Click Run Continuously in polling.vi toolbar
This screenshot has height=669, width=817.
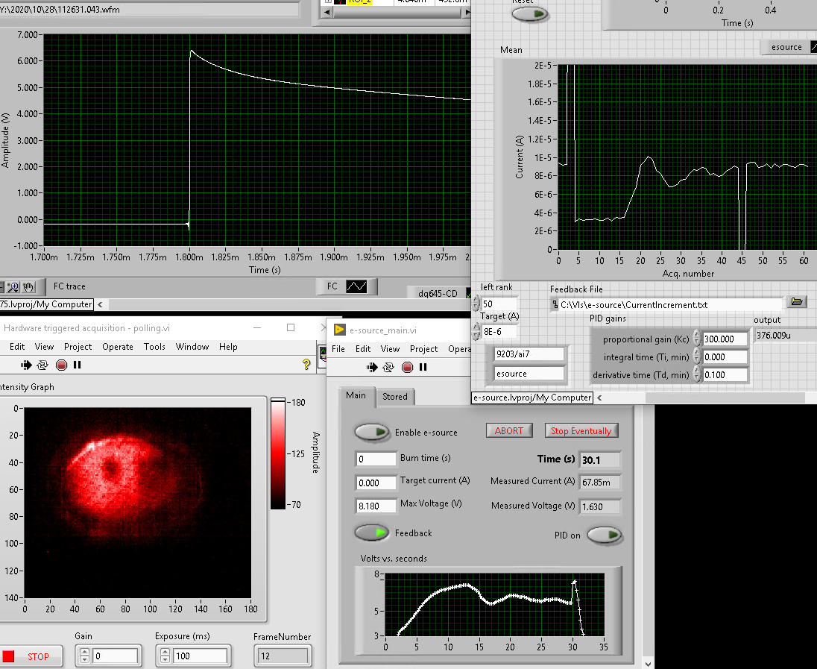click(43, 365)
